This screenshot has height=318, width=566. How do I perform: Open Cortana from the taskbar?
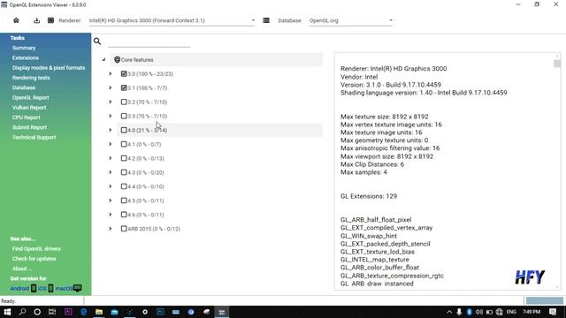37,312
